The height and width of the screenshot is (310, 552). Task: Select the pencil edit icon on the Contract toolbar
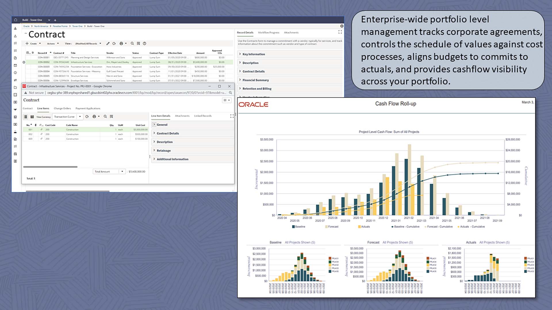(x=108, y=44)
